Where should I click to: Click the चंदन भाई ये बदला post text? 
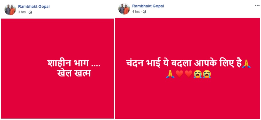(x=184, y=64)
